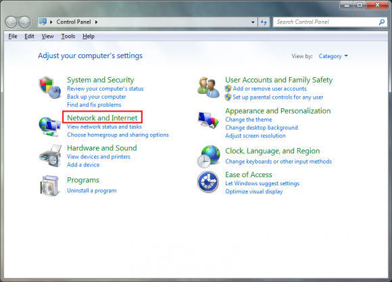Click the Programs disc box icon
The width and height of the screenshot is (392, 282).
pos(50,186)
